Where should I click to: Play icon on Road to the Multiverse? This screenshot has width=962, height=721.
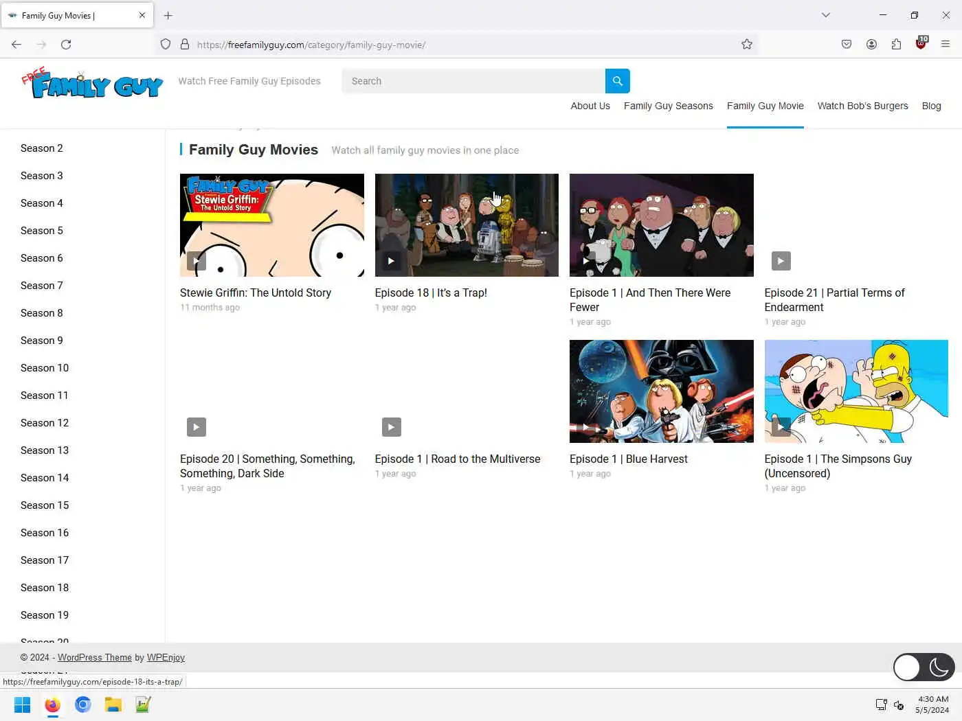pos(391,427)
